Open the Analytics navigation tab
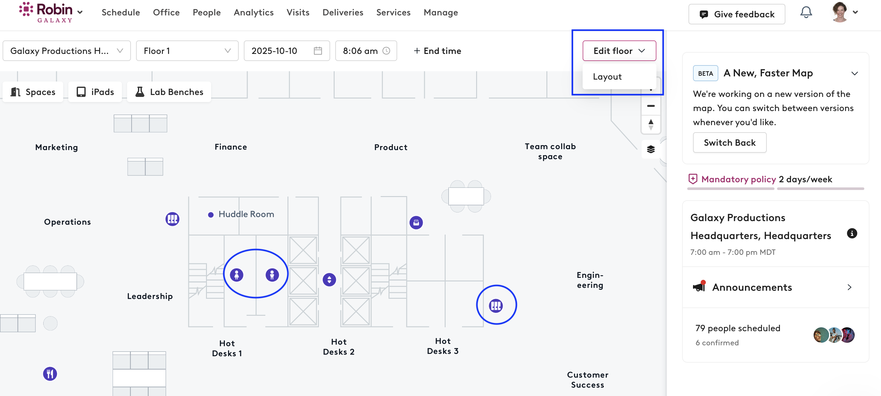This screenshot has width=881, height=396. click(x=253, y=13)
